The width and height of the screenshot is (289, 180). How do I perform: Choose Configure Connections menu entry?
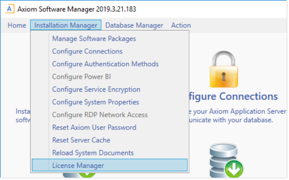coord(87,51)
